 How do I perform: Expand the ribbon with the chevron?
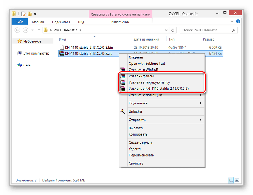pyautogui.click(x=232, y=22)
